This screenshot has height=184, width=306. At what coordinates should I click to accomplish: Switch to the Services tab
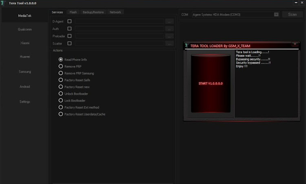57,12
